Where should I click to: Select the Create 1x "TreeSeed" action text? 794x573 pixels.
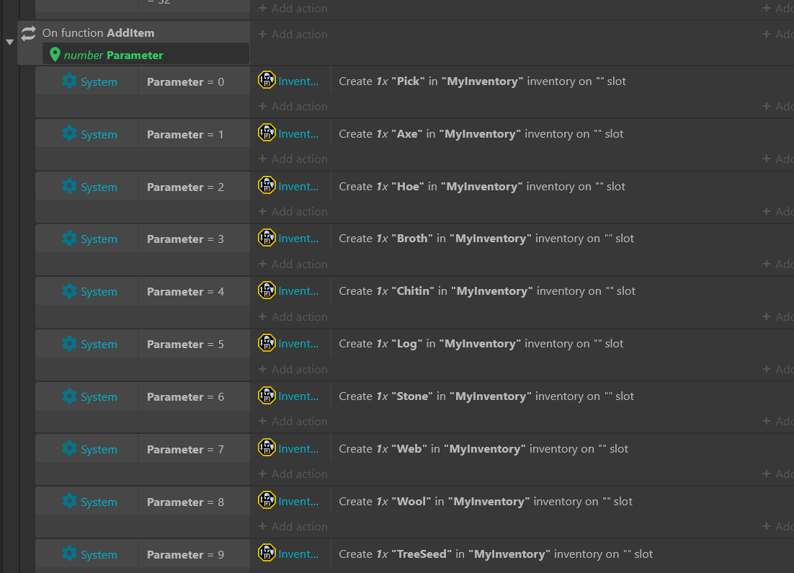coord(496,555)
